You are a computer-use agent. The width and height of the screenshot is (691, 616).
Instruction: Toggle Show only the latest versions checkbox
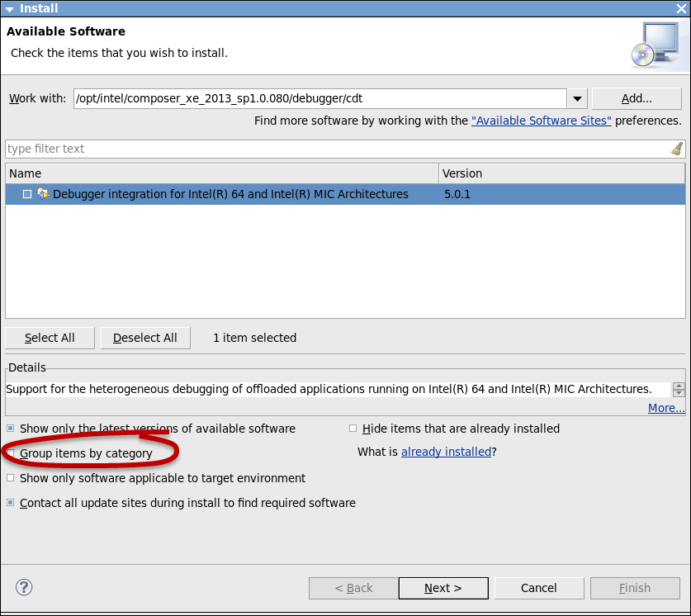(x=11, y=429)
